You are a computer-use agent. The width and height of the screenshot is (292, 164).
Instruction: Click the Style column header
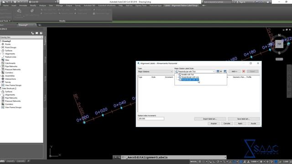click(x=153, y=77)
